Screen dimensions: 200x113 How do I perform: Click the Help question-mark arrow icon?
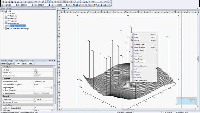click(x=43, y=2)
